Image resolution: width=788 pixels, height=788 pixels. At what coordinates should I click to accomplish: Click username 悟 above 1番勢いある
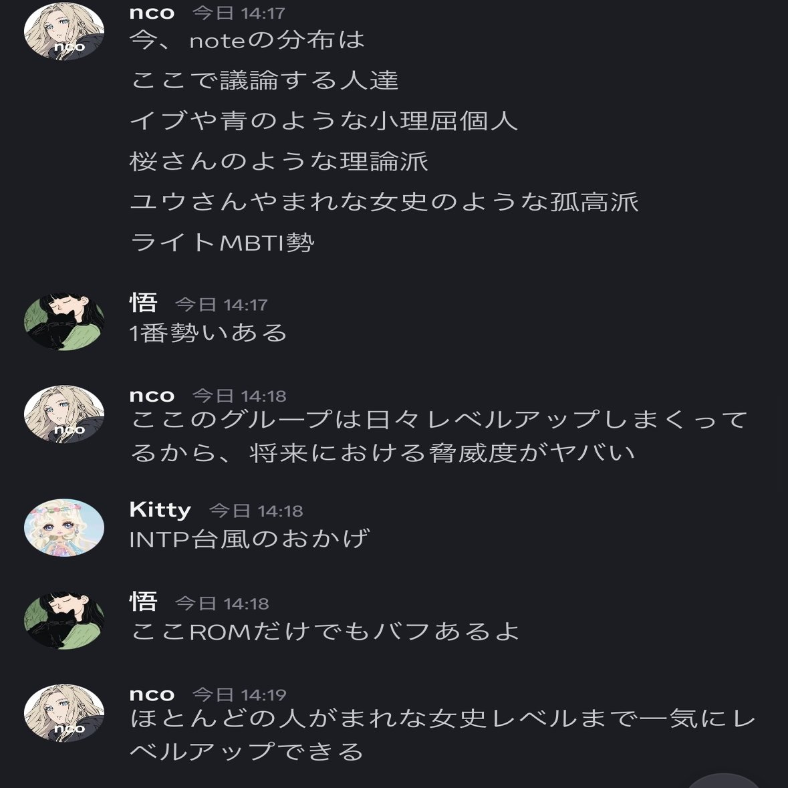[143, 303]
